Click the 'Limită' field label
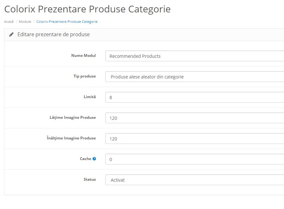The width and height of the screenshot is (284, 209). coord(90,97)
